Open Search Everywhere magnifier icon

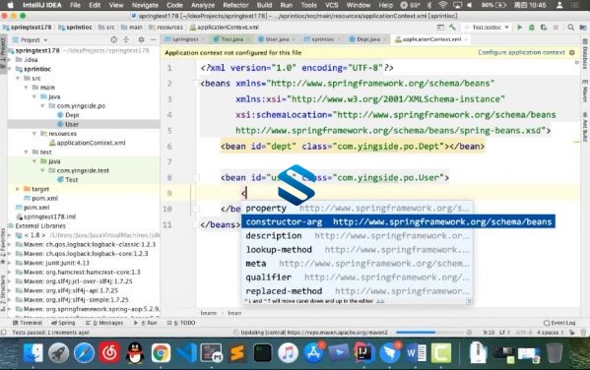[x=571, y=28]
